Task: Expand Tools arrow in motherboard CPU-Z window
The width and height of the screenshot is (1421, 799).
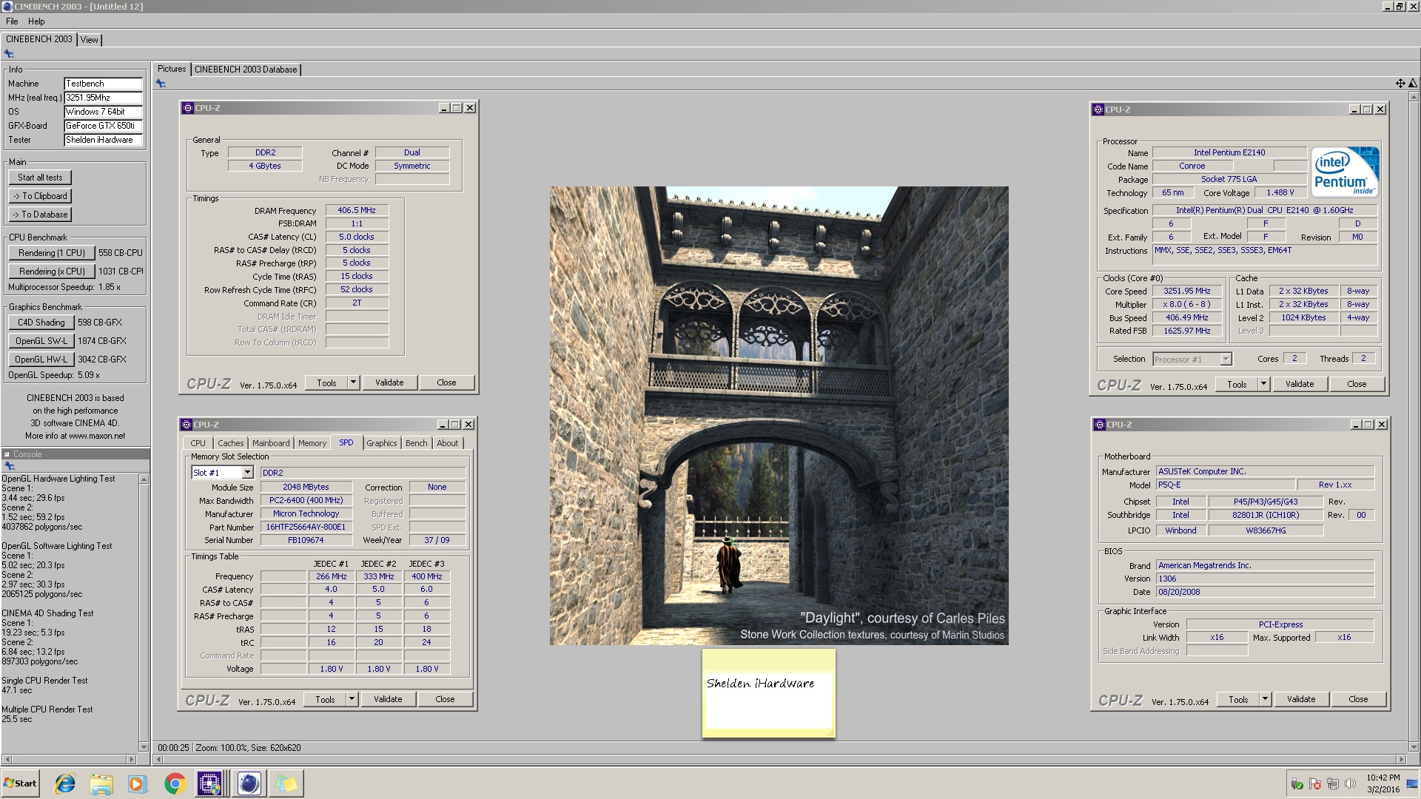Action: [1266, 699]
